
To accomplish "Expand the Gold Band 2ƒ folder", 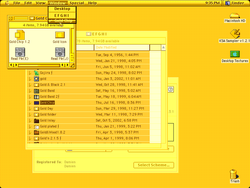I will [x=30, y=97].
